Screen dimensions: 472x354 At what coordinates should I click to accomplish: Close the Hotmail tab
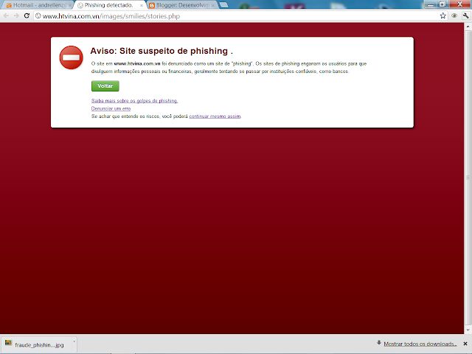70,5
